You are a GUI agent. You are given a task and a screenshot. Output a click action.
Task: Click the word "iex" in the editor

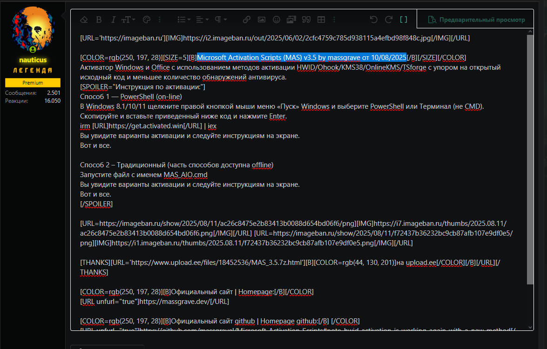(x=212, y=126)
